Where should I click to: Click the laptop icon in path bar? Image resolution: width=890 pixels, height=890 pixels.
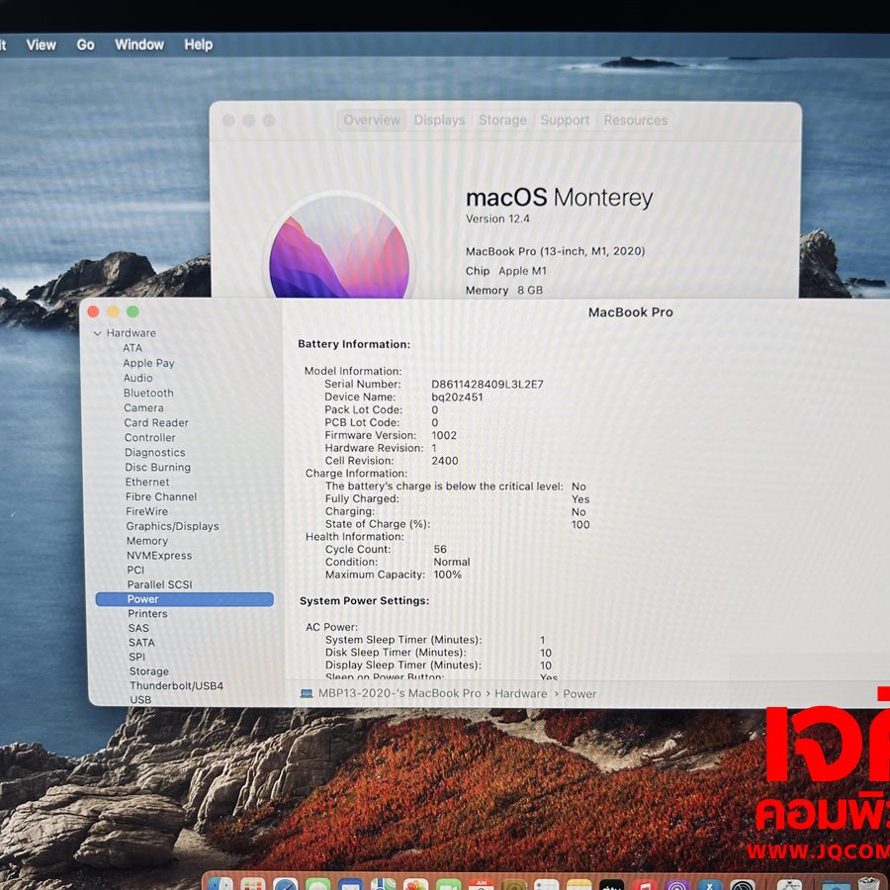(307, 693)
